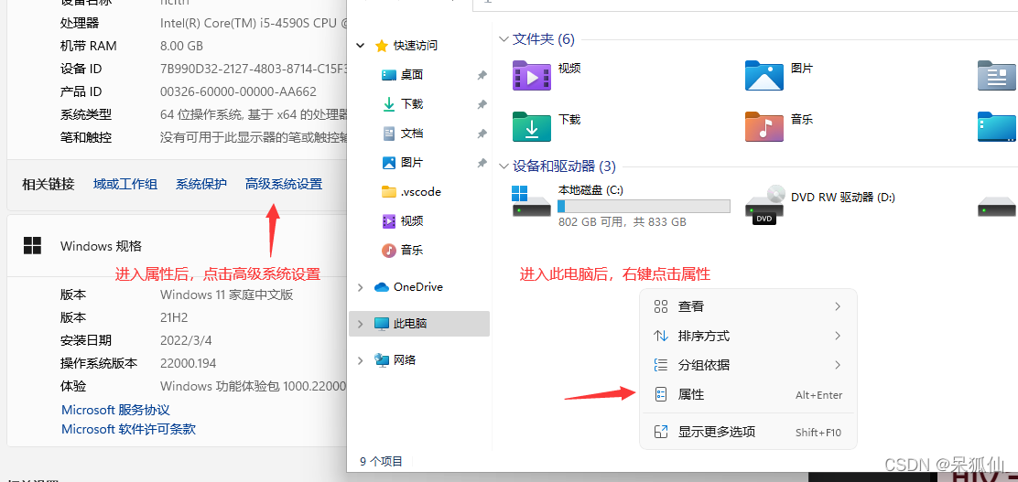Select the .vscode label in sidebar
The height and width of the screenshot is (482, 1018).
421,192
